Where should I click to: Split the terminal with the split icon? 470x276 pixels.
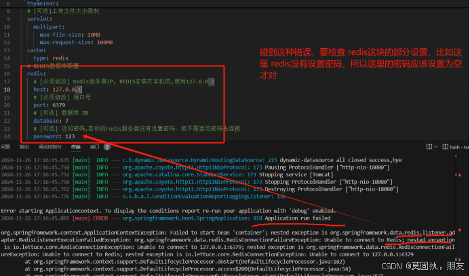coord(429,146)
